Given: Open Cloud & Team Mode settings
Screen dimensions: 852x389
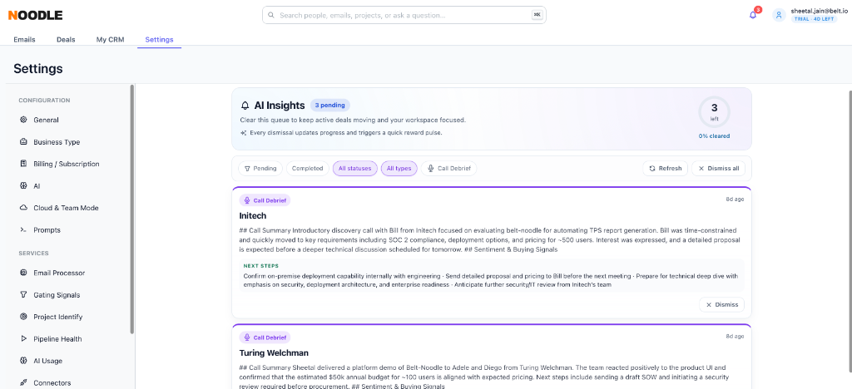Looking at the screenshot, I should [66, 208].
